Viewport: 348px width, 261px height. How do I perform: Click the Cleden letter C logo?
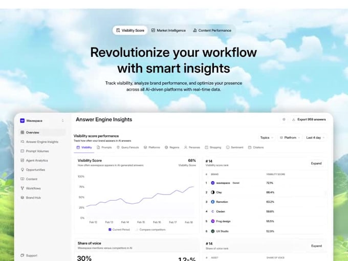pos(212,211)
